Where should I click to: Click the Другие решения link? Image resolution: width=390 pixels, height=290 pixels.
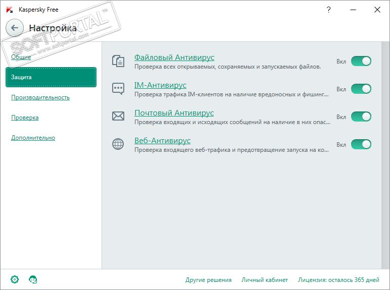[x=209, y=280]
